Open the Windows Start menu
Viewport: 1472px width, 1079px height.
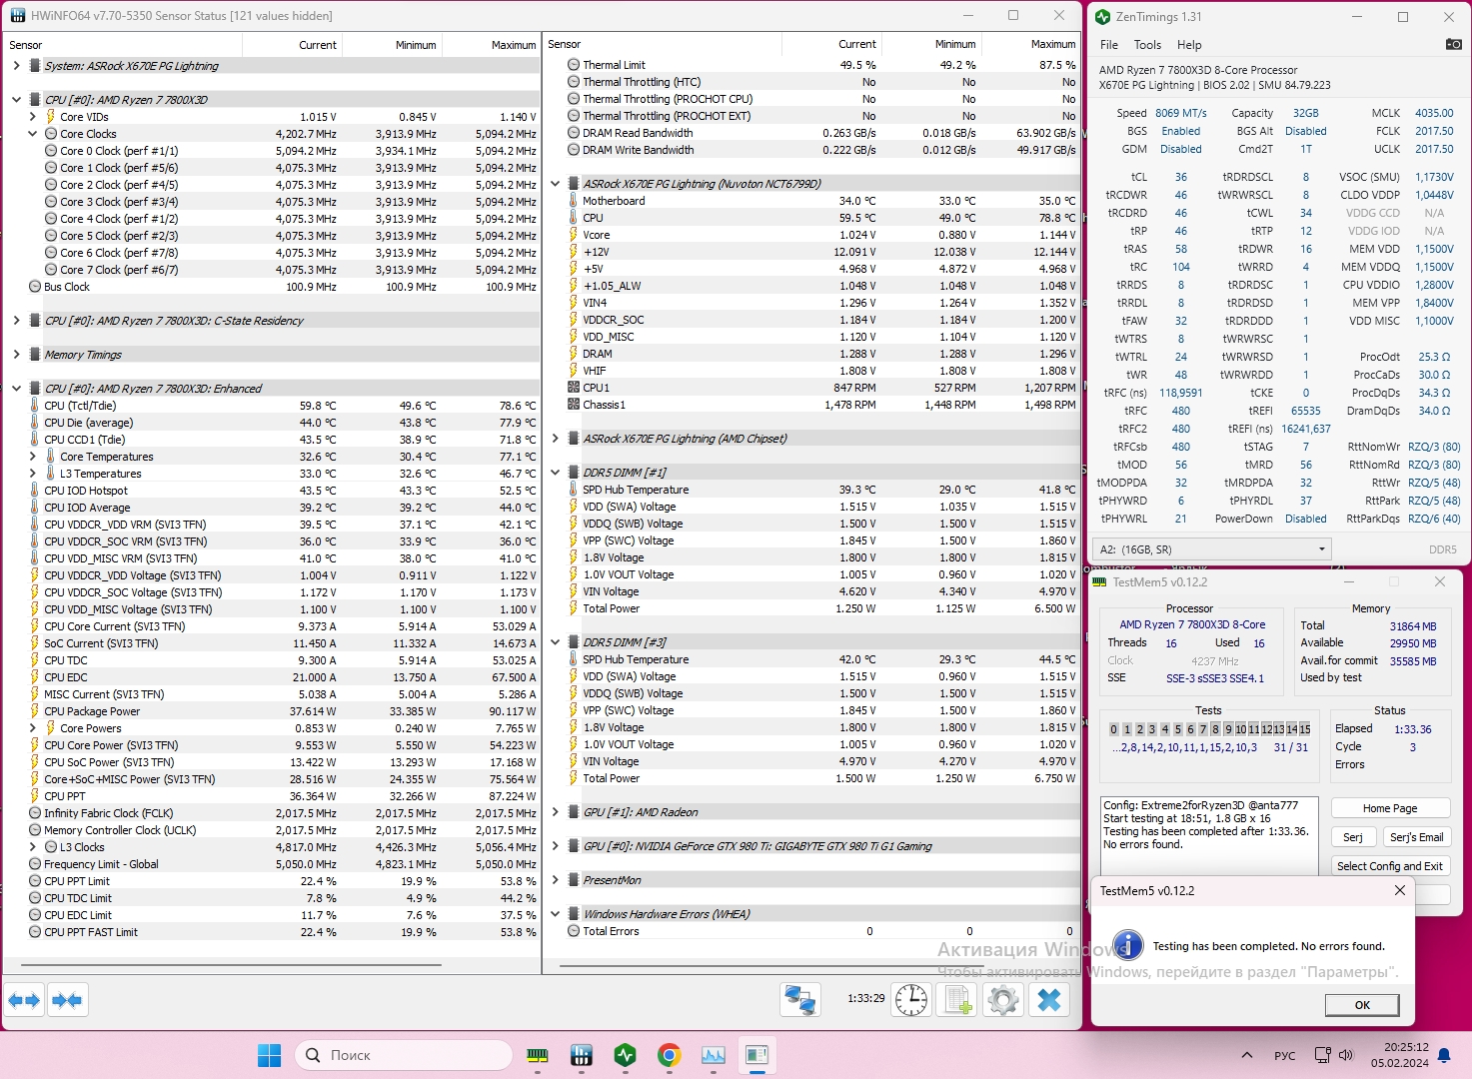[270, 1055]
